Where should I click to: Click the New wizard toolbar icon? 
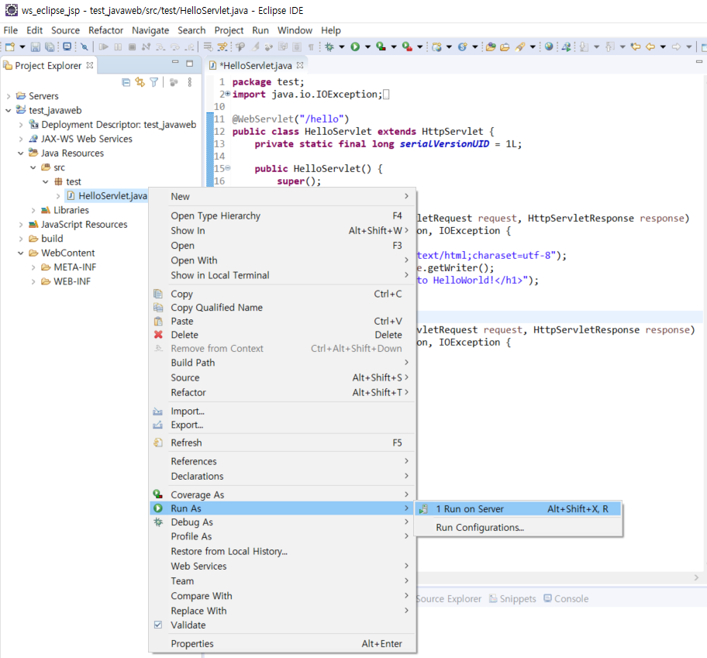(x=10, y=47)
